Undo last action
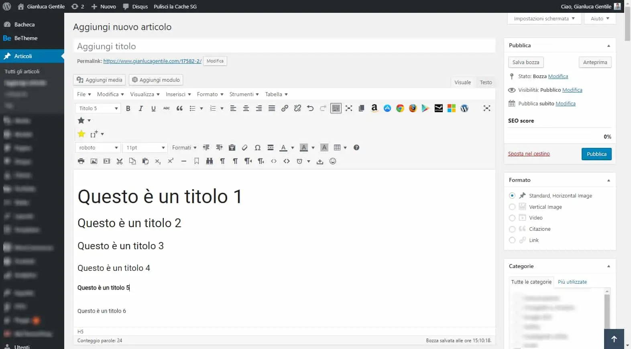Viewport: 631px width, 349px height. (310, 109)
